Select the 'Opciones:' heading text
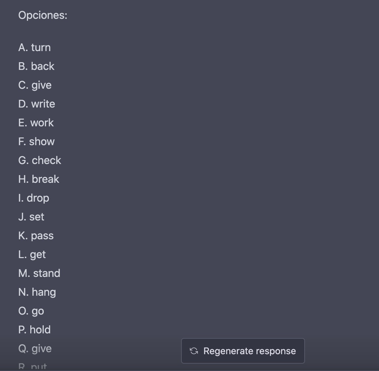 point(43,15)
